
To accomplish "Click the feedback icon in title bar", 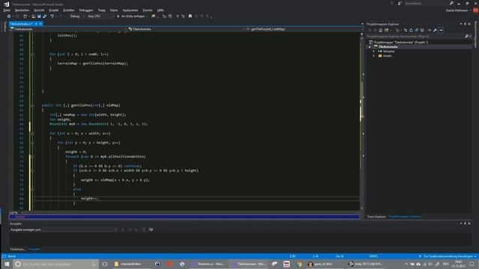I will (x=400, y=3).
